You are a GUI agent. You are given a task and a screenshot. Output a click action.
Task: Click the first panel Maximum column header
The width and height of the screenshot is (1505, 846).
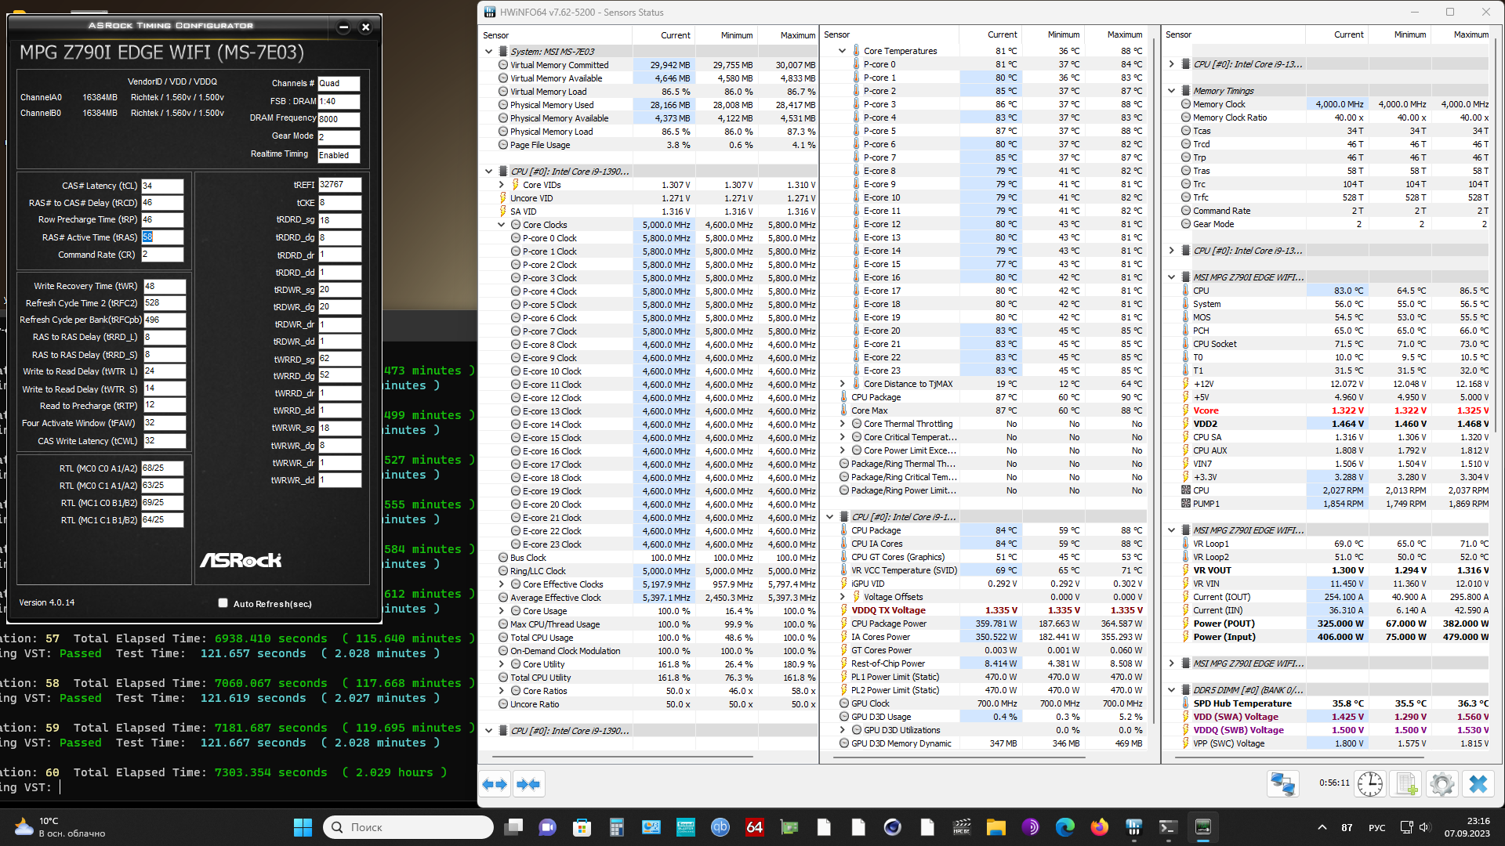pyautogui.click(x=797, y=35)
